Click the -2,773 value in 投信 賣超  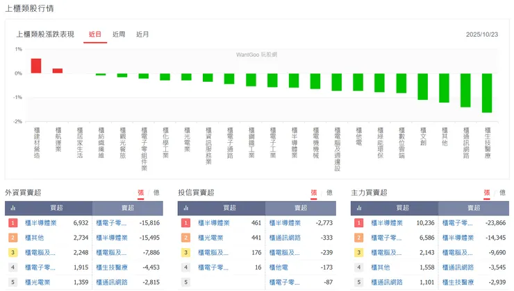pyautogui.click(x=324, y=223)
